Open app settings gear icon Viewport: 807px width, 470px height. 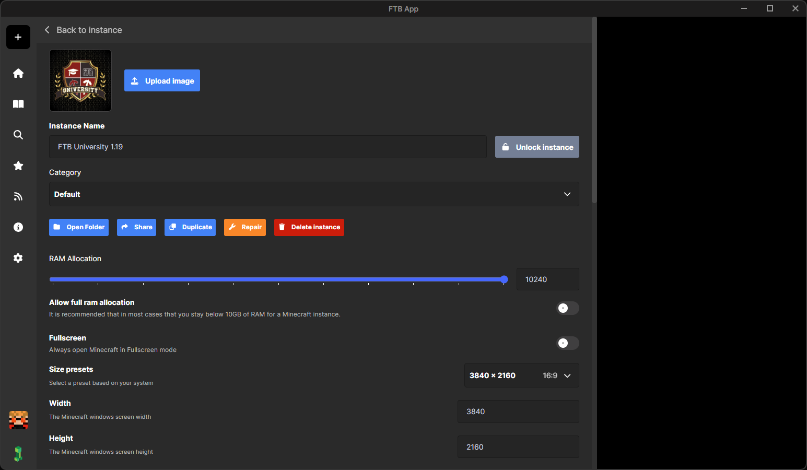(x=18, y=258)
